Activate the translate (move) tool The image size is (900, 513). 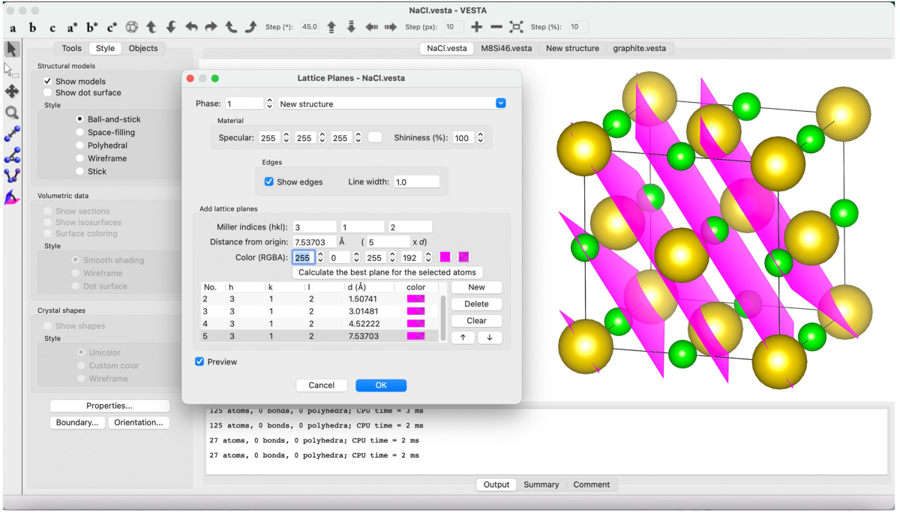point(12,91)
